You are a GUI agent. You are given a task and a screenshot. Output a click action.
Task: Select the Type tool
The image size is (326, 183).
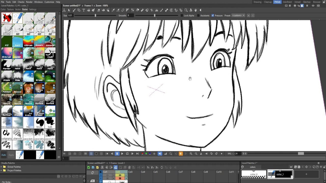coord(84,10)
